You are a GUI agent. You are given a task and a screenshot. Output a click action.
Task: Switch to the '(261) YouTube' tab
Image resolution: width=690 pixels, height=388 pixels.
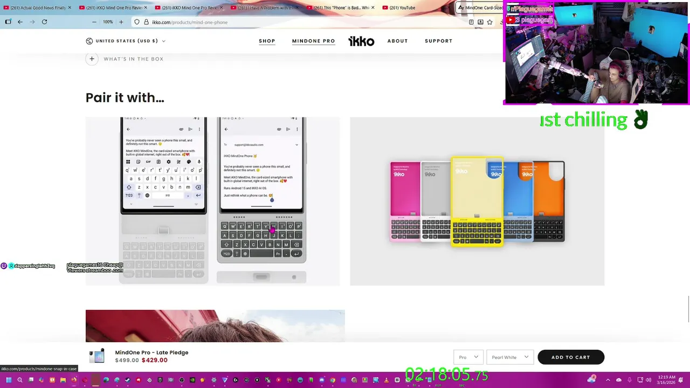click(x=415, y=8)
